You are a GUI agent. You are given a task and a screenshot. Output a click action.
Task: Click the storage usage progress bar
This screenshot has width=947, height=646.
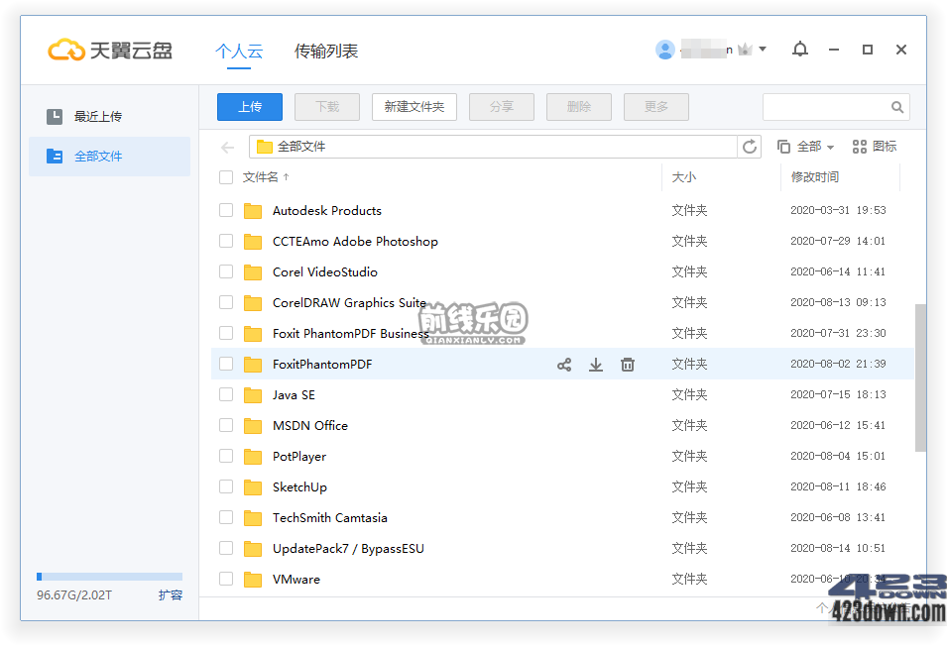pos(109,577)
